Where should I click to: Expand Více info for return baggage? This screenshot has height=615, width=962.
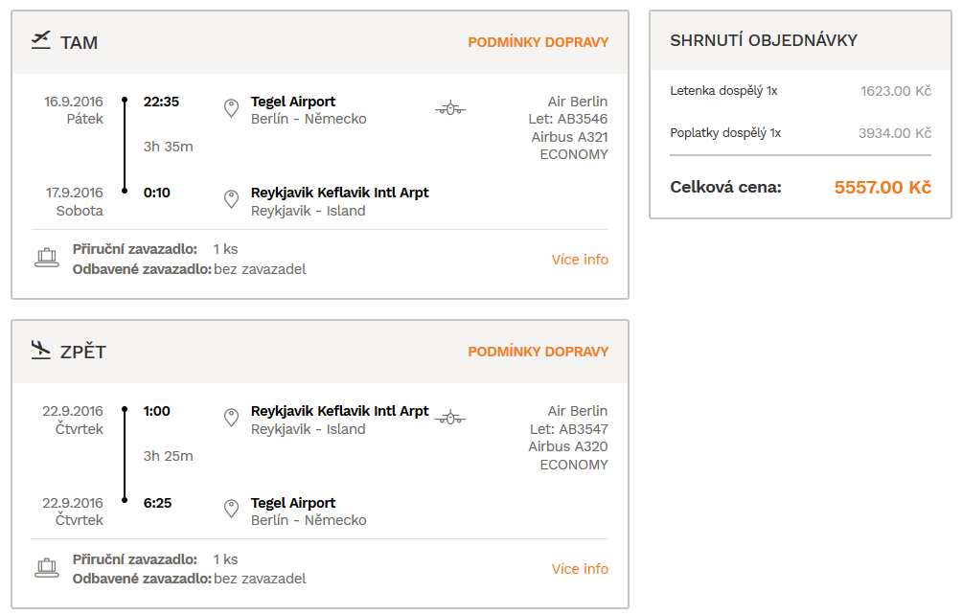click(x=580, y=569)
